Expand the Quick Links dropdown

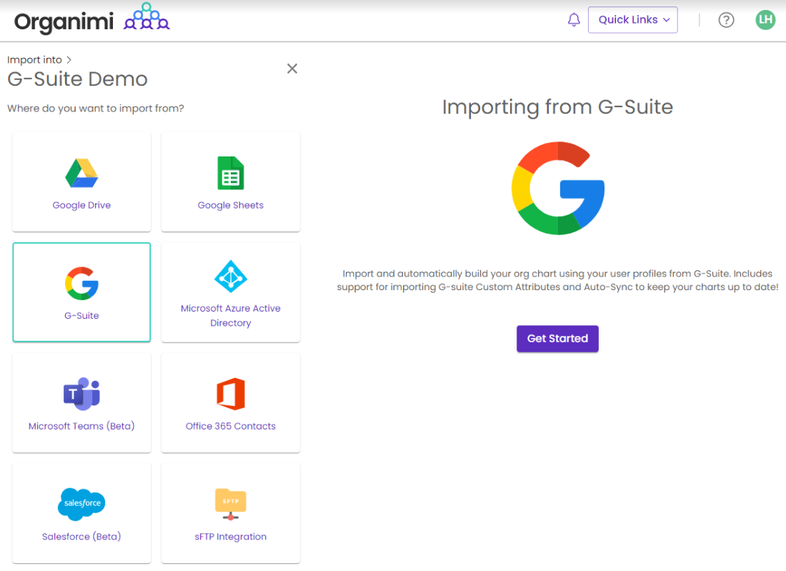pyautogui.click(x=632, y=20)
